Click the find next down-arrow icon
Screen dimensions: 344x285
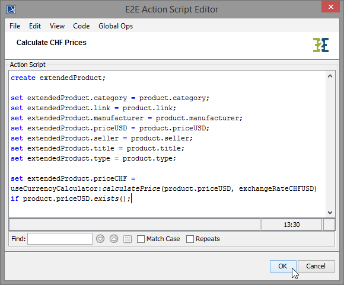tap(100, 239)
